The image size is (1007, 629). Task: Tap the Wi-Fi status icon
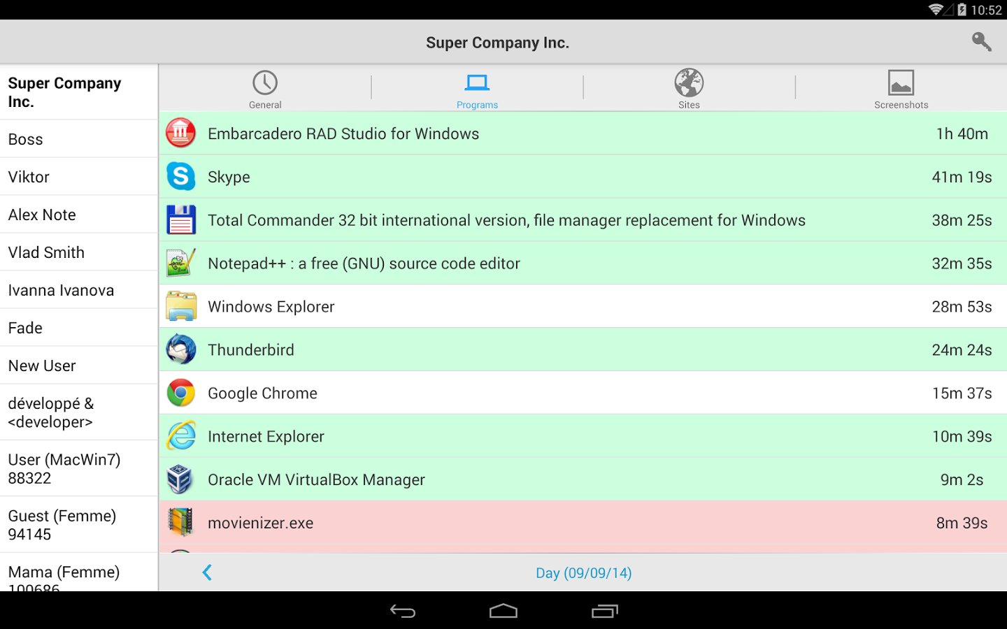pyautogui.click(x=936, y=9)
